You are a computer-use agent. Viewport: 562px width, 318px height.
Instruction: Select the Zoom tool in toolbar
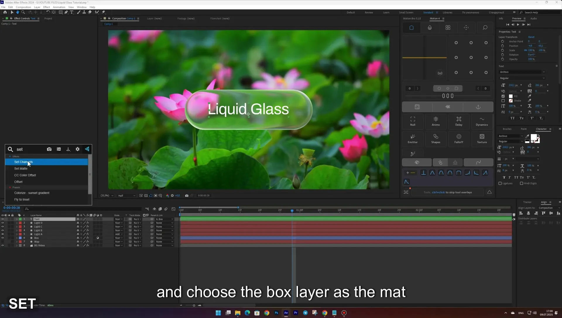(x=23, y=12)
